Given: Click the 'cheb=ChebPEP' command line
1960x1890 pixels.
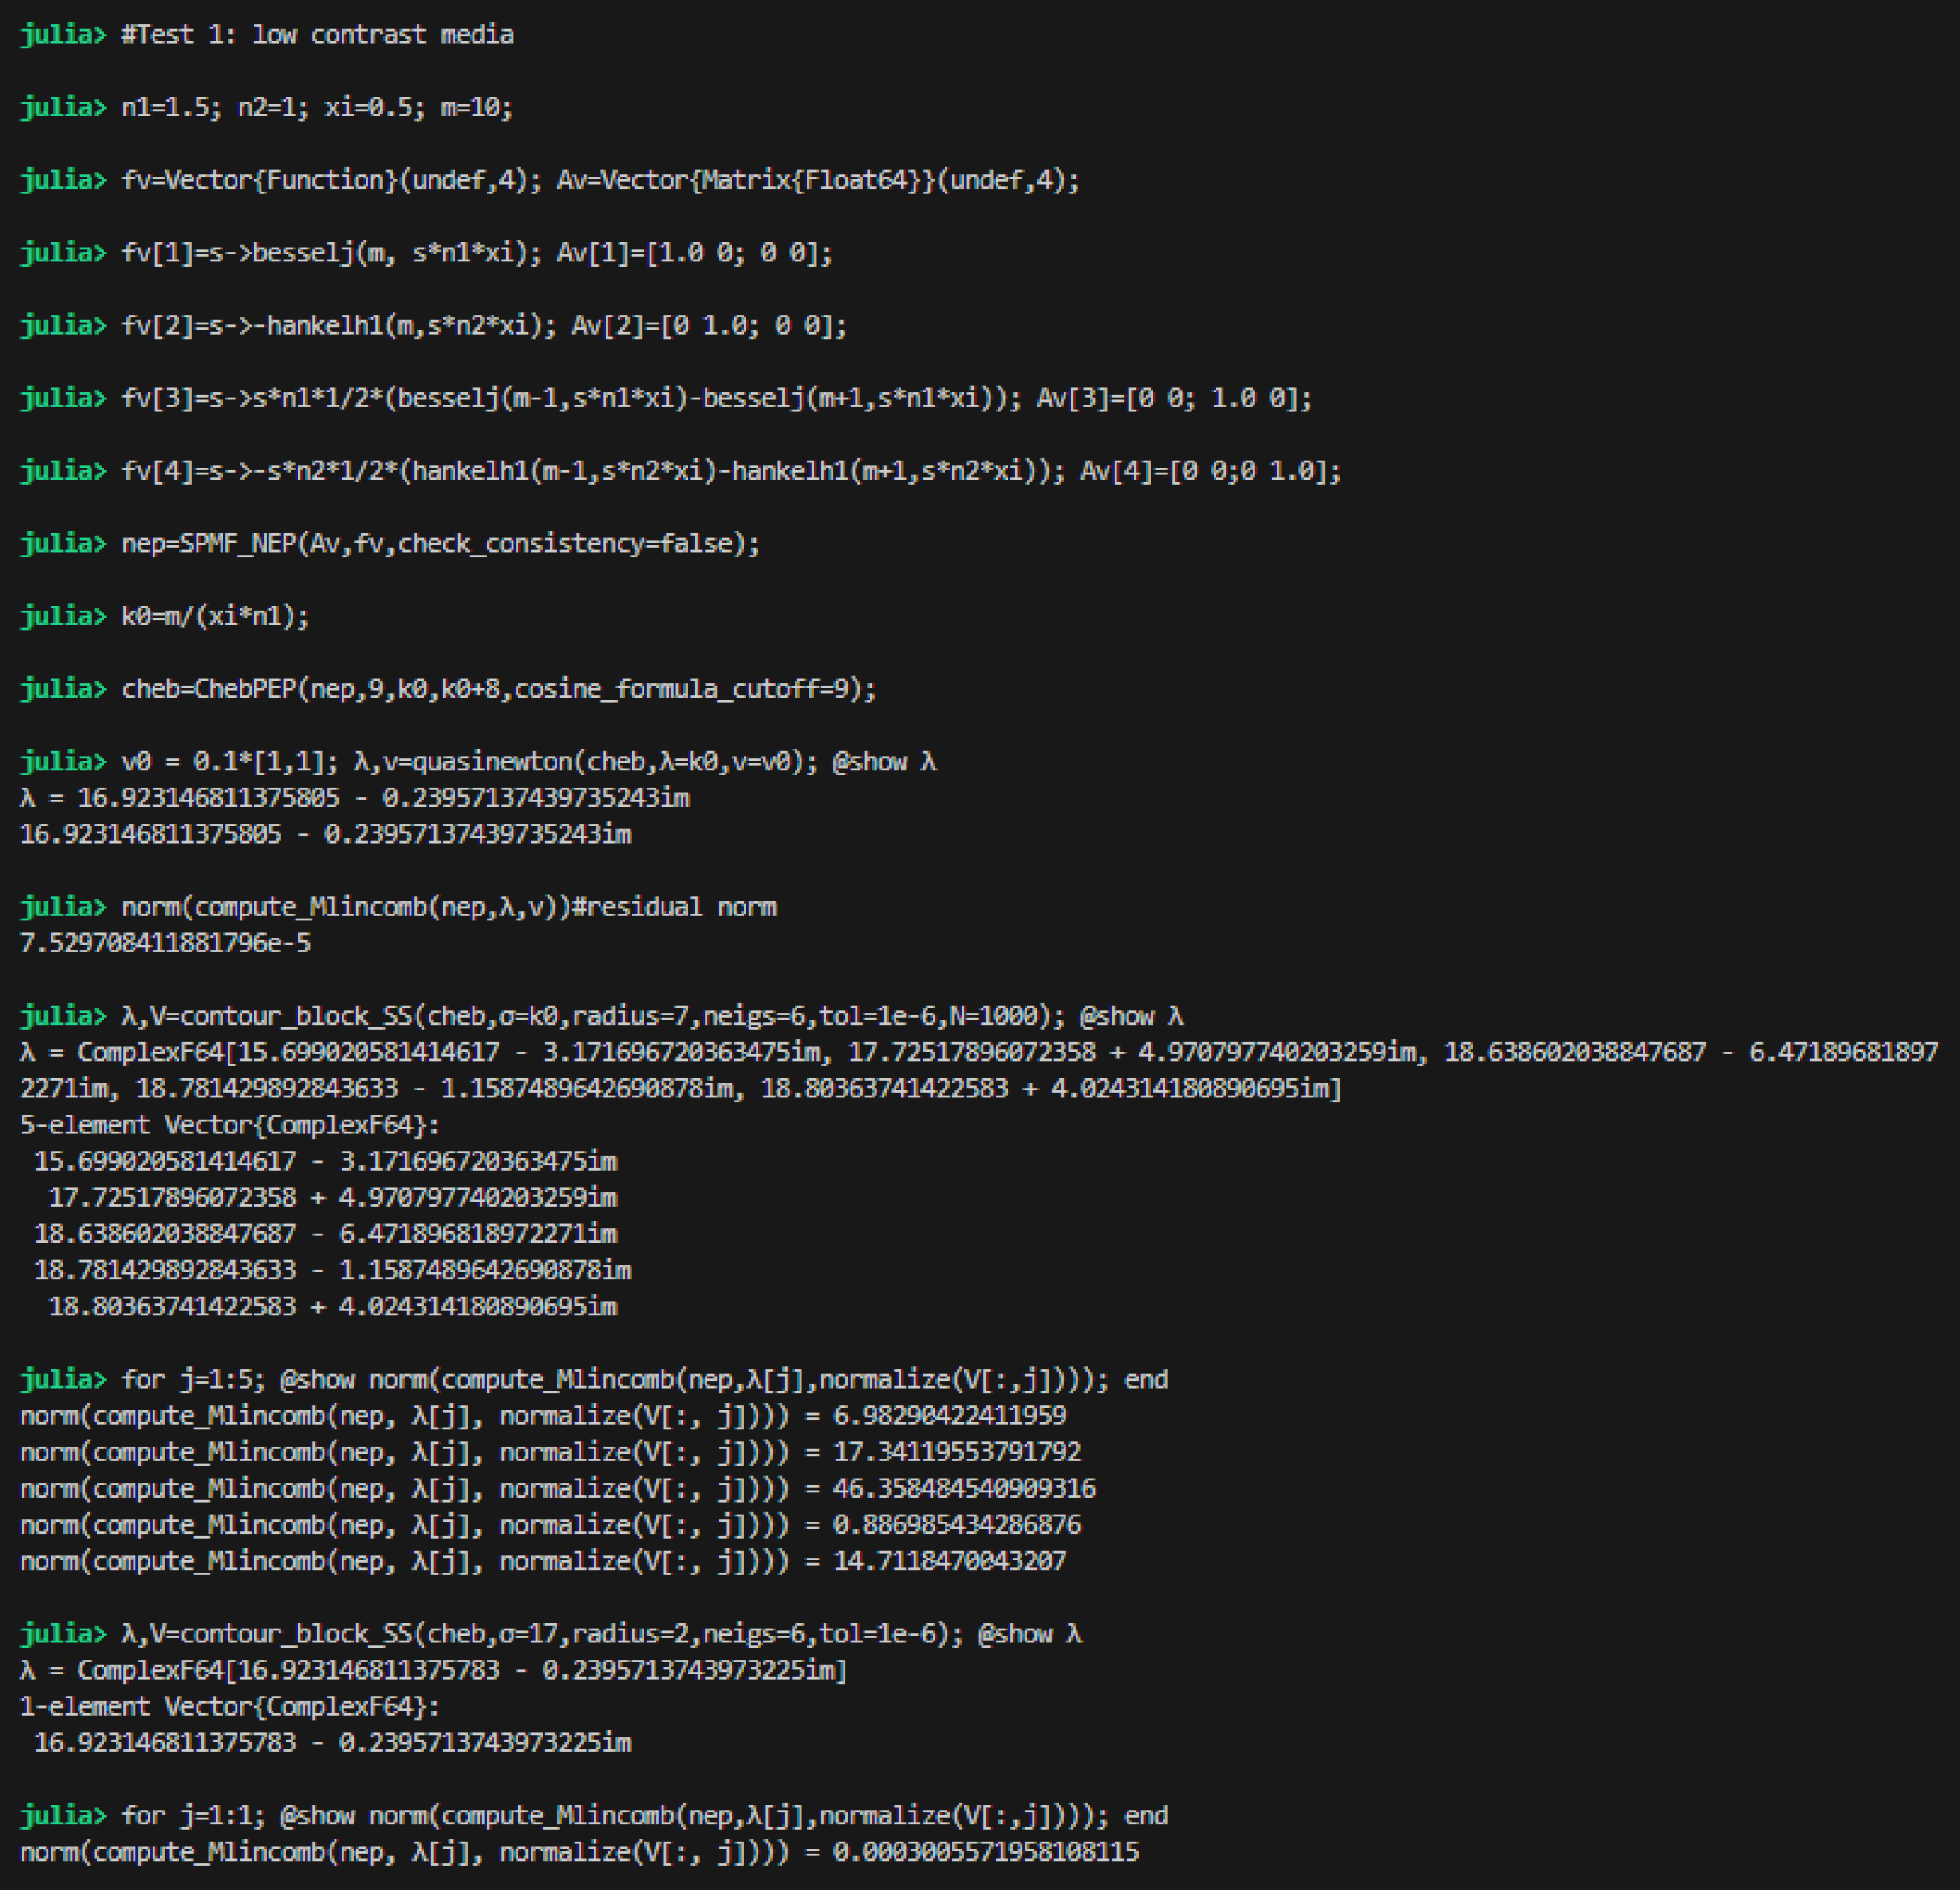Looking at the screenshot, I should click(498, 689).
